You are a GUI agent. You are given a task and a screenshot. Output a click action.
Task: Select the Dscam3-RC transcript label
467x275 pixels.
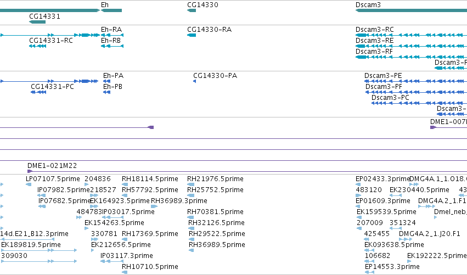click(x=375, y=30)
